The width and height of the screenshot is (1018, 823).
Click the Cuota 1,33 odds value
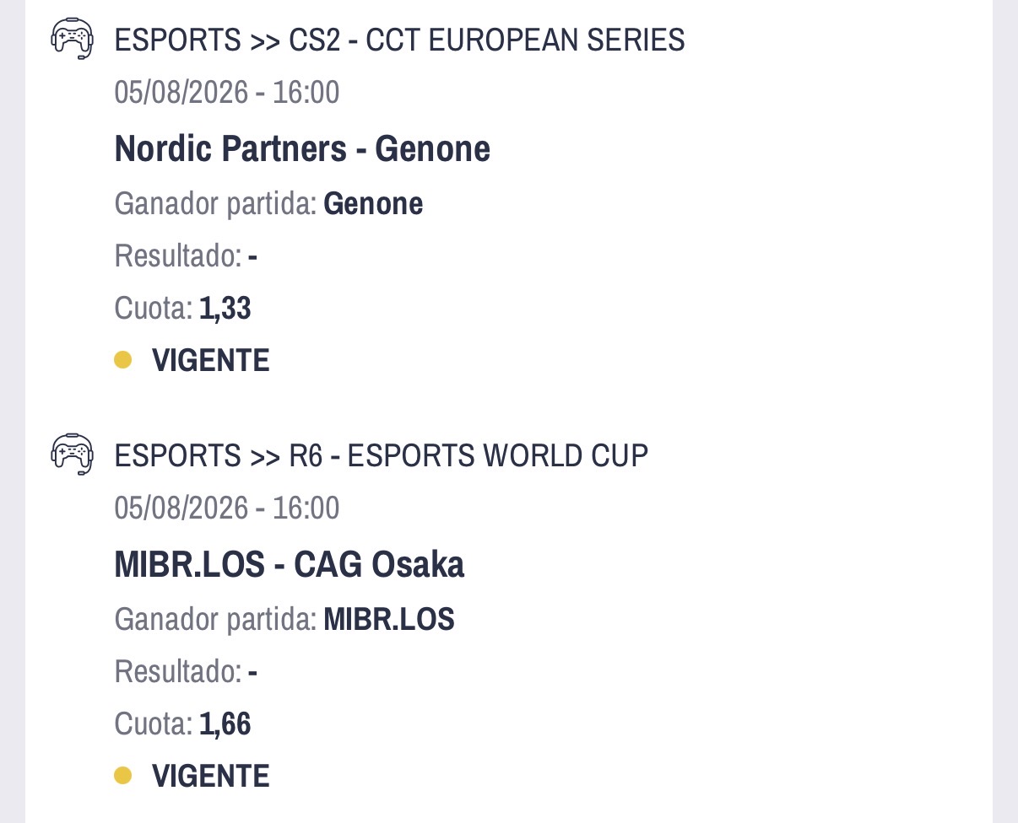(x=225, y=309)
